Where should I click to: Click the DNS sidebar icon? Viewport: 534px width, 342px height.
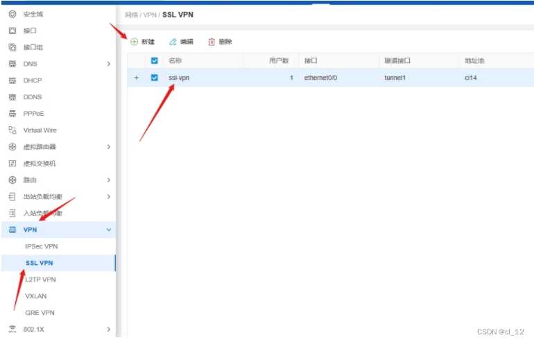coord(12,64)
